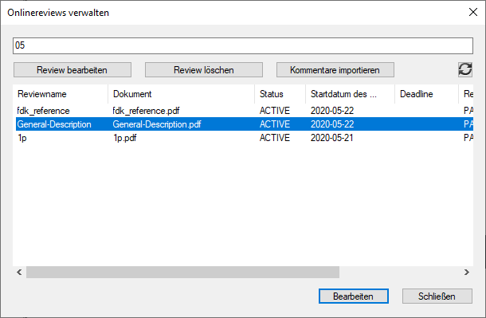The height and width of the screenshot is (318, 486).
Task: Click scrollbar right arrow
Action: [x=466, y=272]
